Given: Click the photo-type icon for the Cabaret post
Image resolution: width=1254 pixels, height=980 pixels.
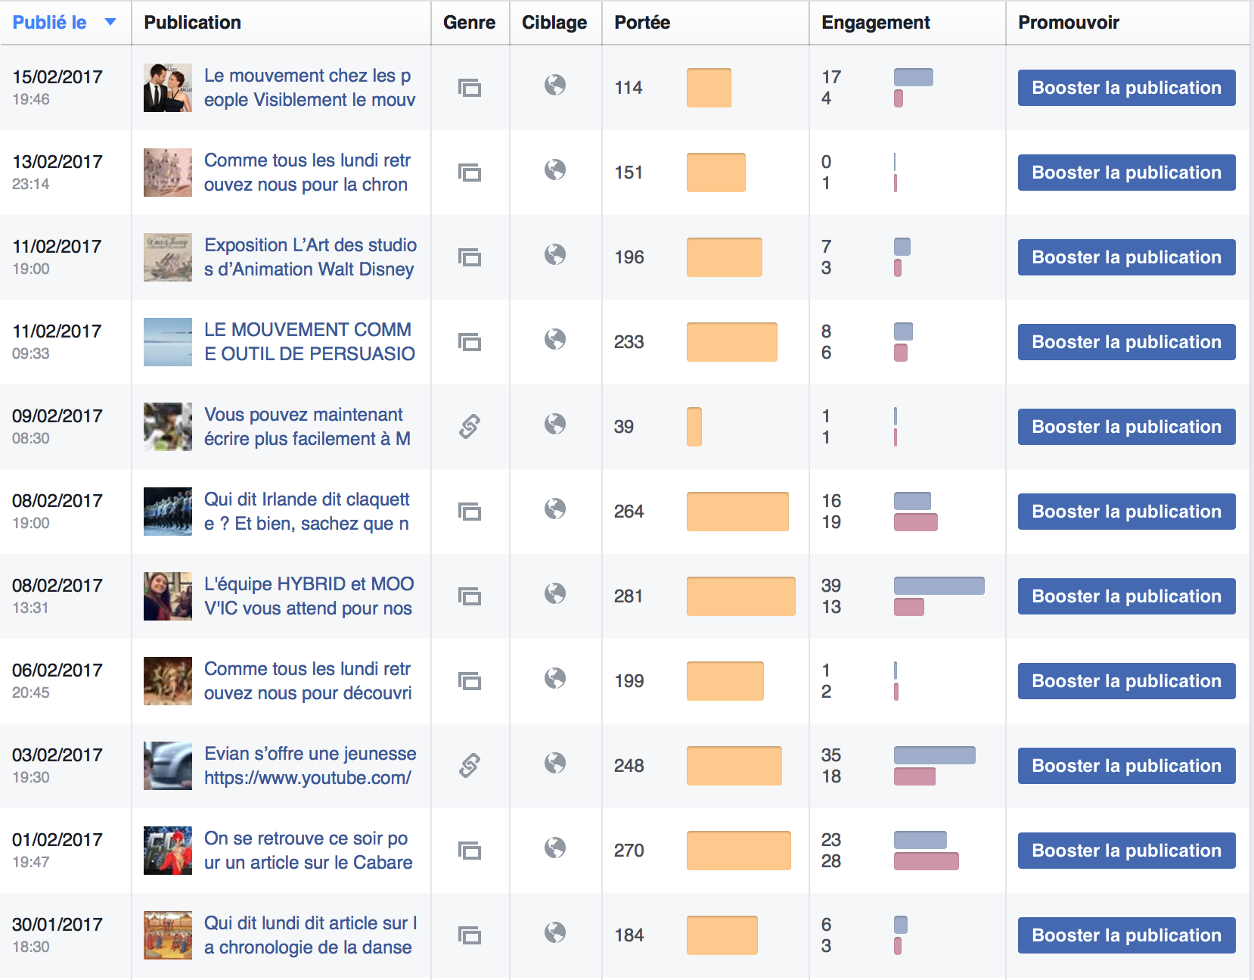Looking at the screenshot, I should pyautogui.click(x=470, y=851).
